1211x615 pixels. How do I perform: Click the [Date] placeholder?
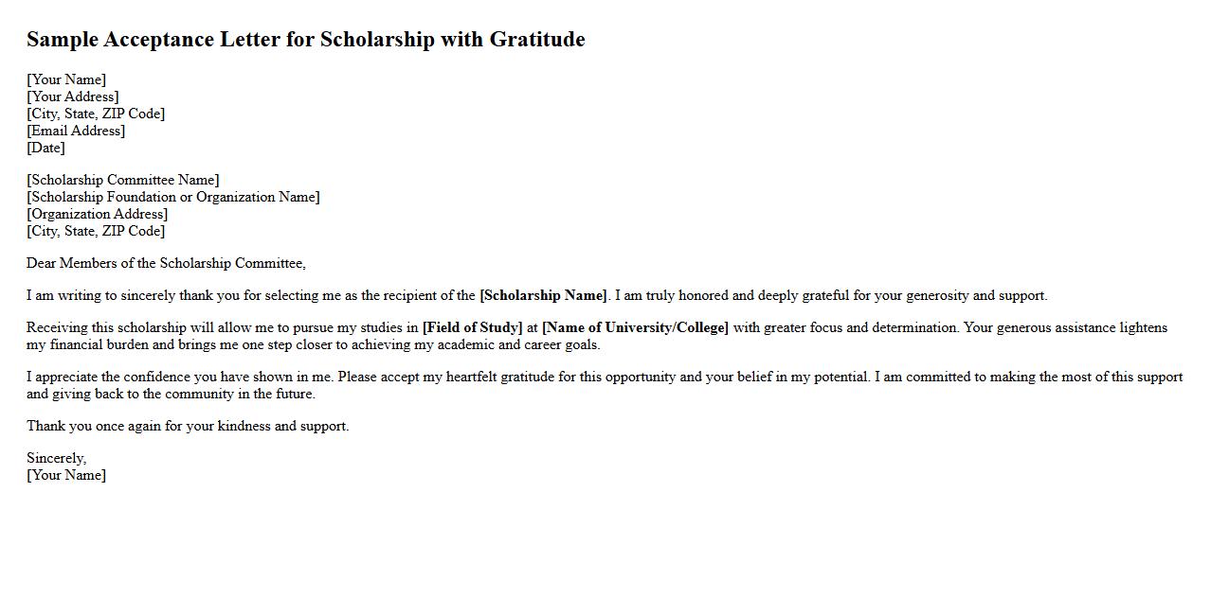pos(45,148)
